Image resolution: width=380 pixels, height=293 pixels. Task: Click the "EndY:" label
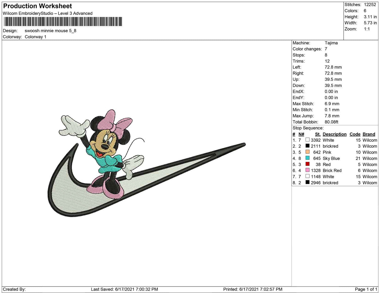(298, 97)
